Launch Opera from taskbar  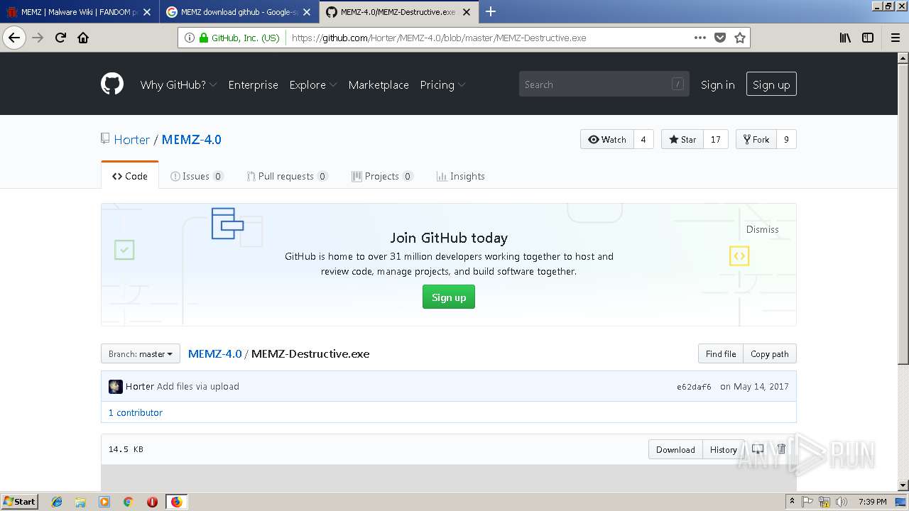[152, 502]
